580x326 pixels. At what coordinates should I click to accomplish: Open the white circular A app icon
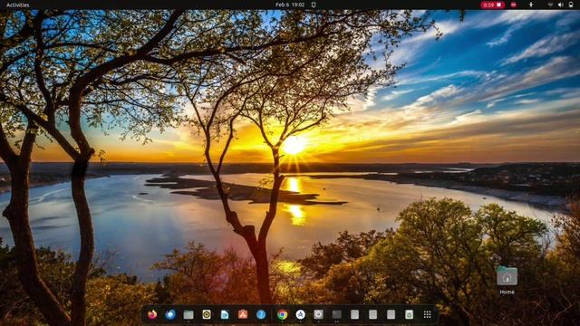coord(300,314)
